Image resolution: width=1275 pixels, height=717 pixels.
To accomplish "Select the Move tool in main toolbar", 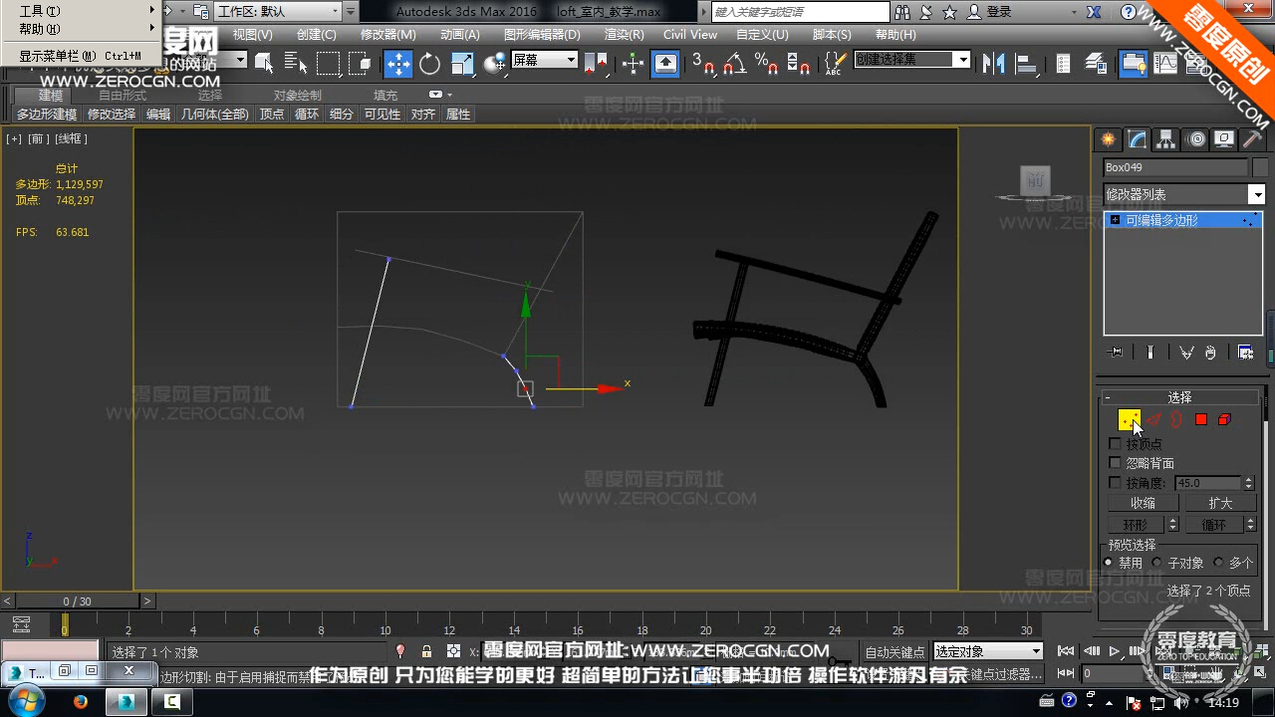I will pos(398,64).
